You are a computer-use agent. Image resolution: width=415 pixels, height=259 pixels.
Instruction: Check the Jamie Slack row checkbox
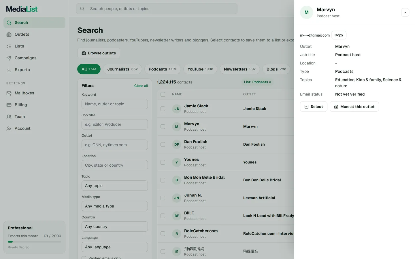coord(163,109)
